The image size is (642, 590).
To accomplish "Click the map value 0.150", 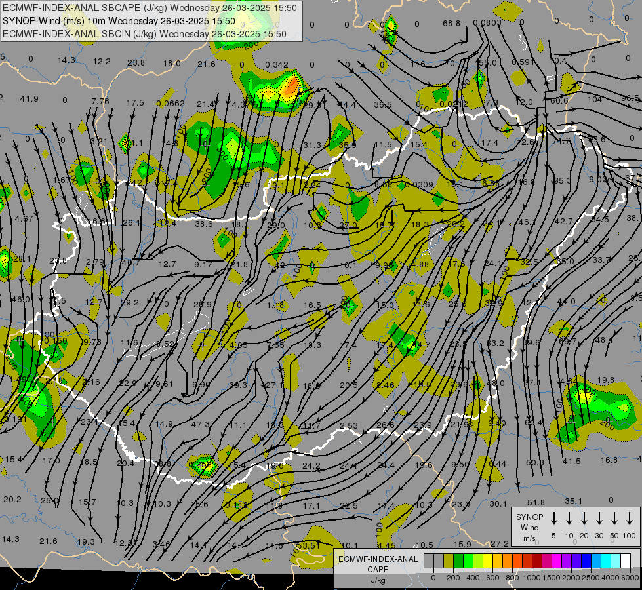I will 56,341.
